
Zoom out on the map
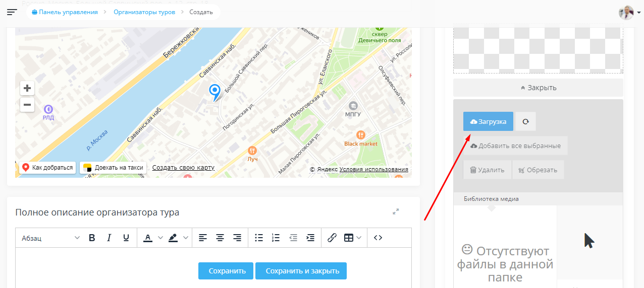[x=27, y=105]
